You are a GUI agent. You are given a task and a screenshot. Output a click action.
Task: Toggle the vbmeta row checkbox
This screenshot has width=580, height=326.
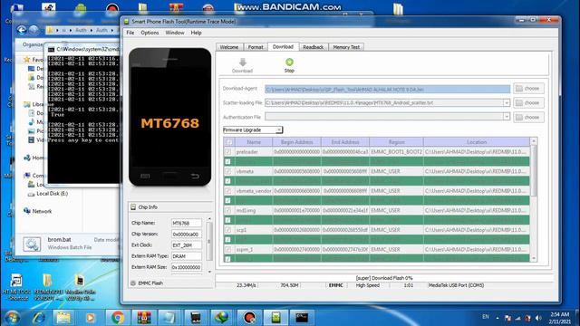coord(227,171)
